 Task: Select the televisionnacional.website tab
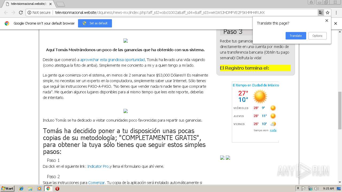point(28,4)
